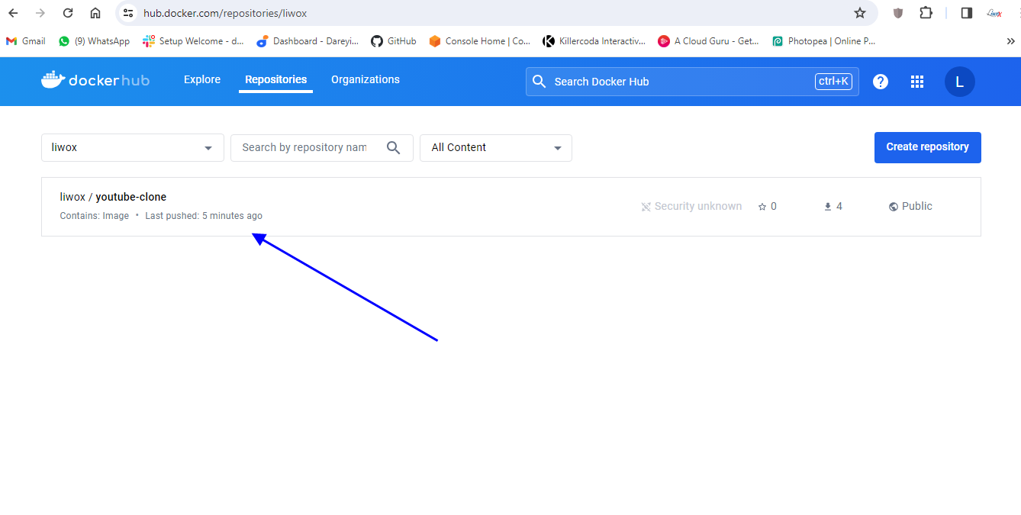Viewport: 1021px width, 515px height.
Task: Expand the All Content filter dropdown
Action: tap(496, 148)
